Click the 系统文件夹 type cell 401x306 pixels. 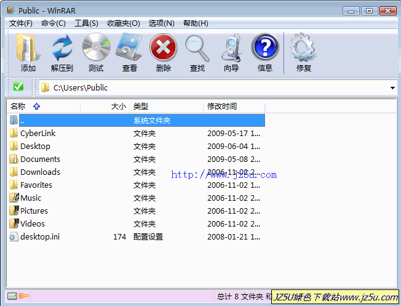[152, 120]
